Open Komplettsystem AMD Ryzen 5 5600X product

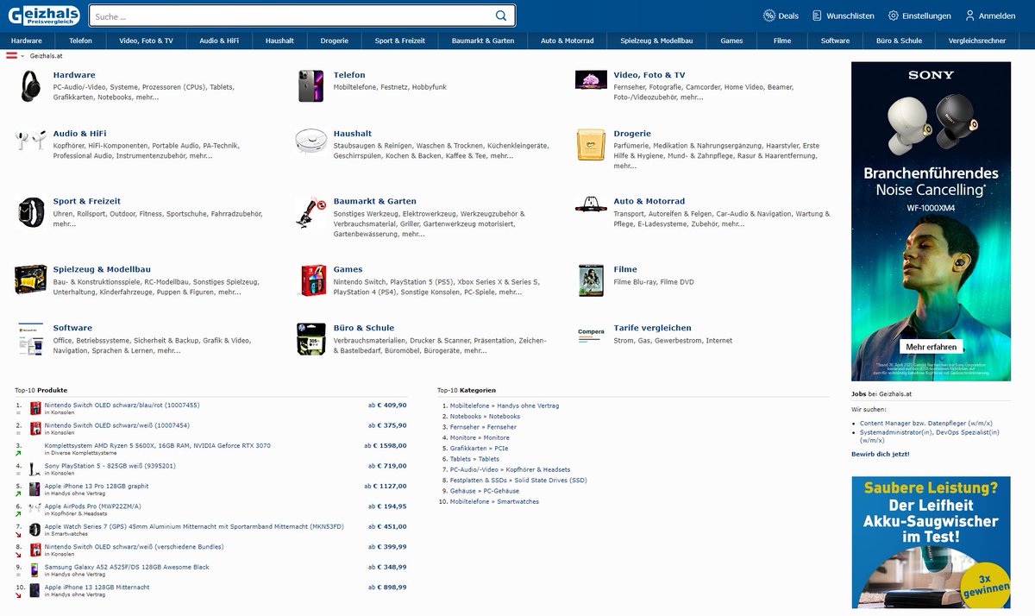(157, 445)
